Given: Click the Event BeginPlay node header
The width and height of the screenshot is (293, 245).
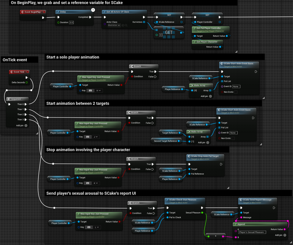Looking at the screenshot, I should (32, 12).
